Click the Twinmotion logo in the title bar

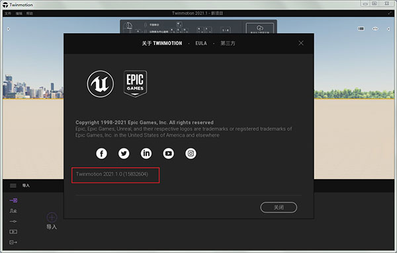point(5,5)
